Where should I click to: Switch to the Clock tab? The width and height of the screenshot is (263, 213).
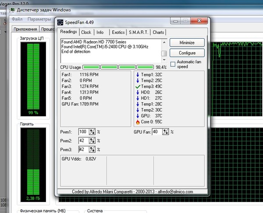(x=86, y=32)
